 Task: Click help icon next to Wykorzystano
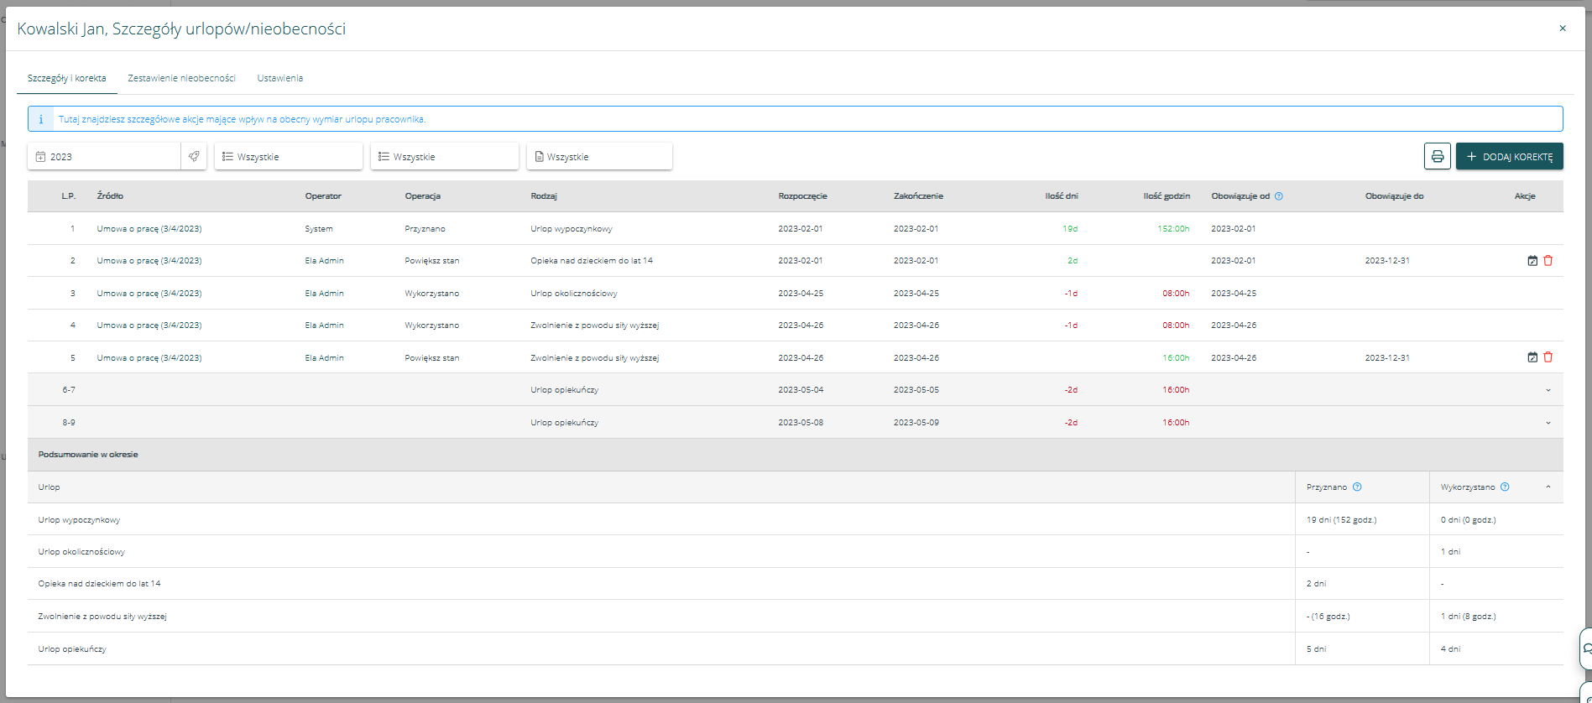pos(1505,487)
